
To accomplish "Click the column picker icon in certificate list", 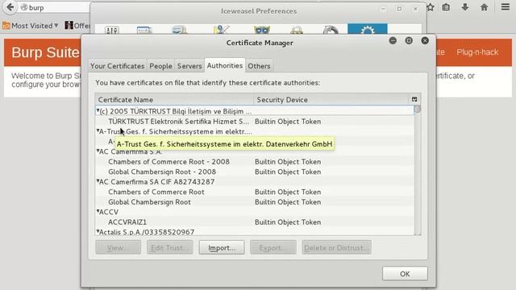I will (414, 99).
